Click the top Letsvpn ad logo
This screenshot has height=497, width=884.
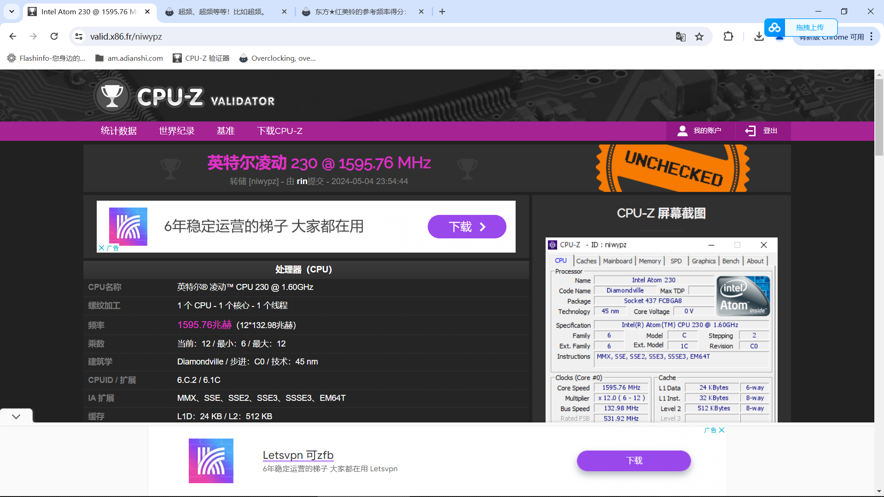[x=128, y=226]
